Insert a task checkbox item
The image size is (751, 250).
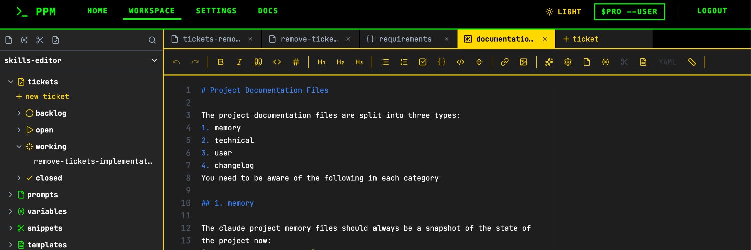(423, 62)
